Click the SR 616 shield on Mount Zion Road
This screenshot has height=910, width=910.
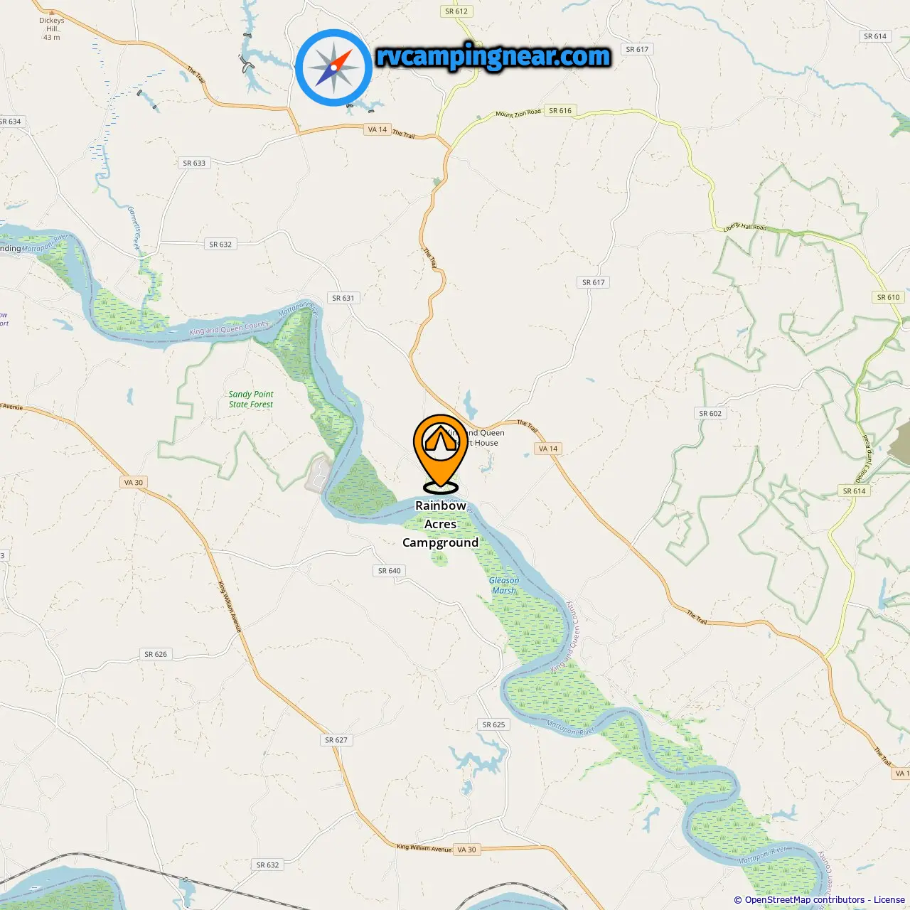(560, 110)
